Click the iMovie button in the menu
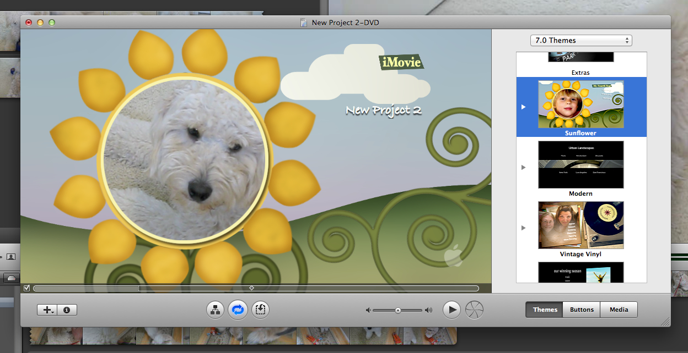 pyautogui.click(x=401, y=62)
